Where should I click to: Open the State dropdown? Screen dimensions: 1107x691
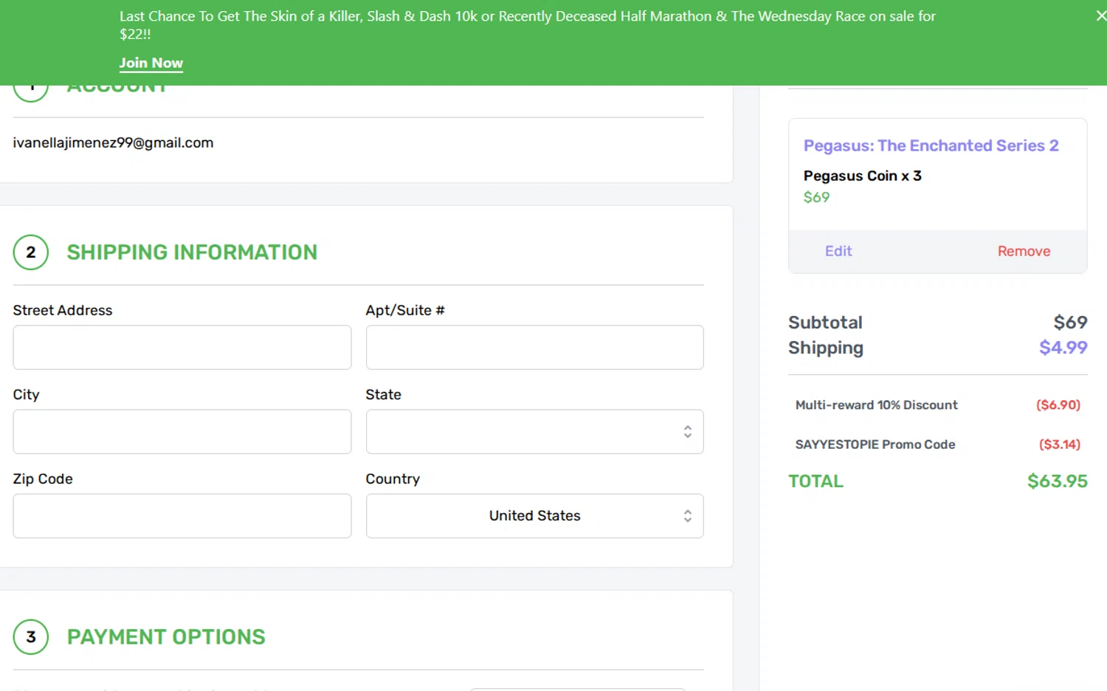pyautogui.click(x=534, y=431)
